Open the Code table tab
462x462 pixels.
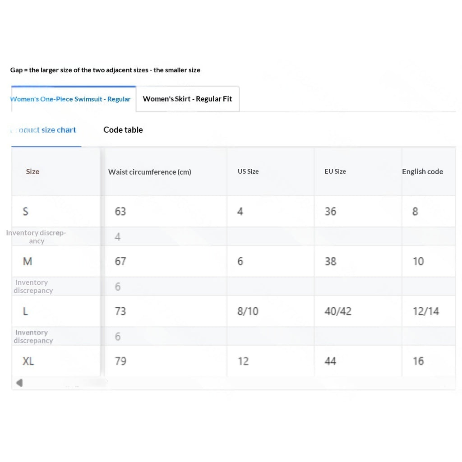[x=123, y=130]
